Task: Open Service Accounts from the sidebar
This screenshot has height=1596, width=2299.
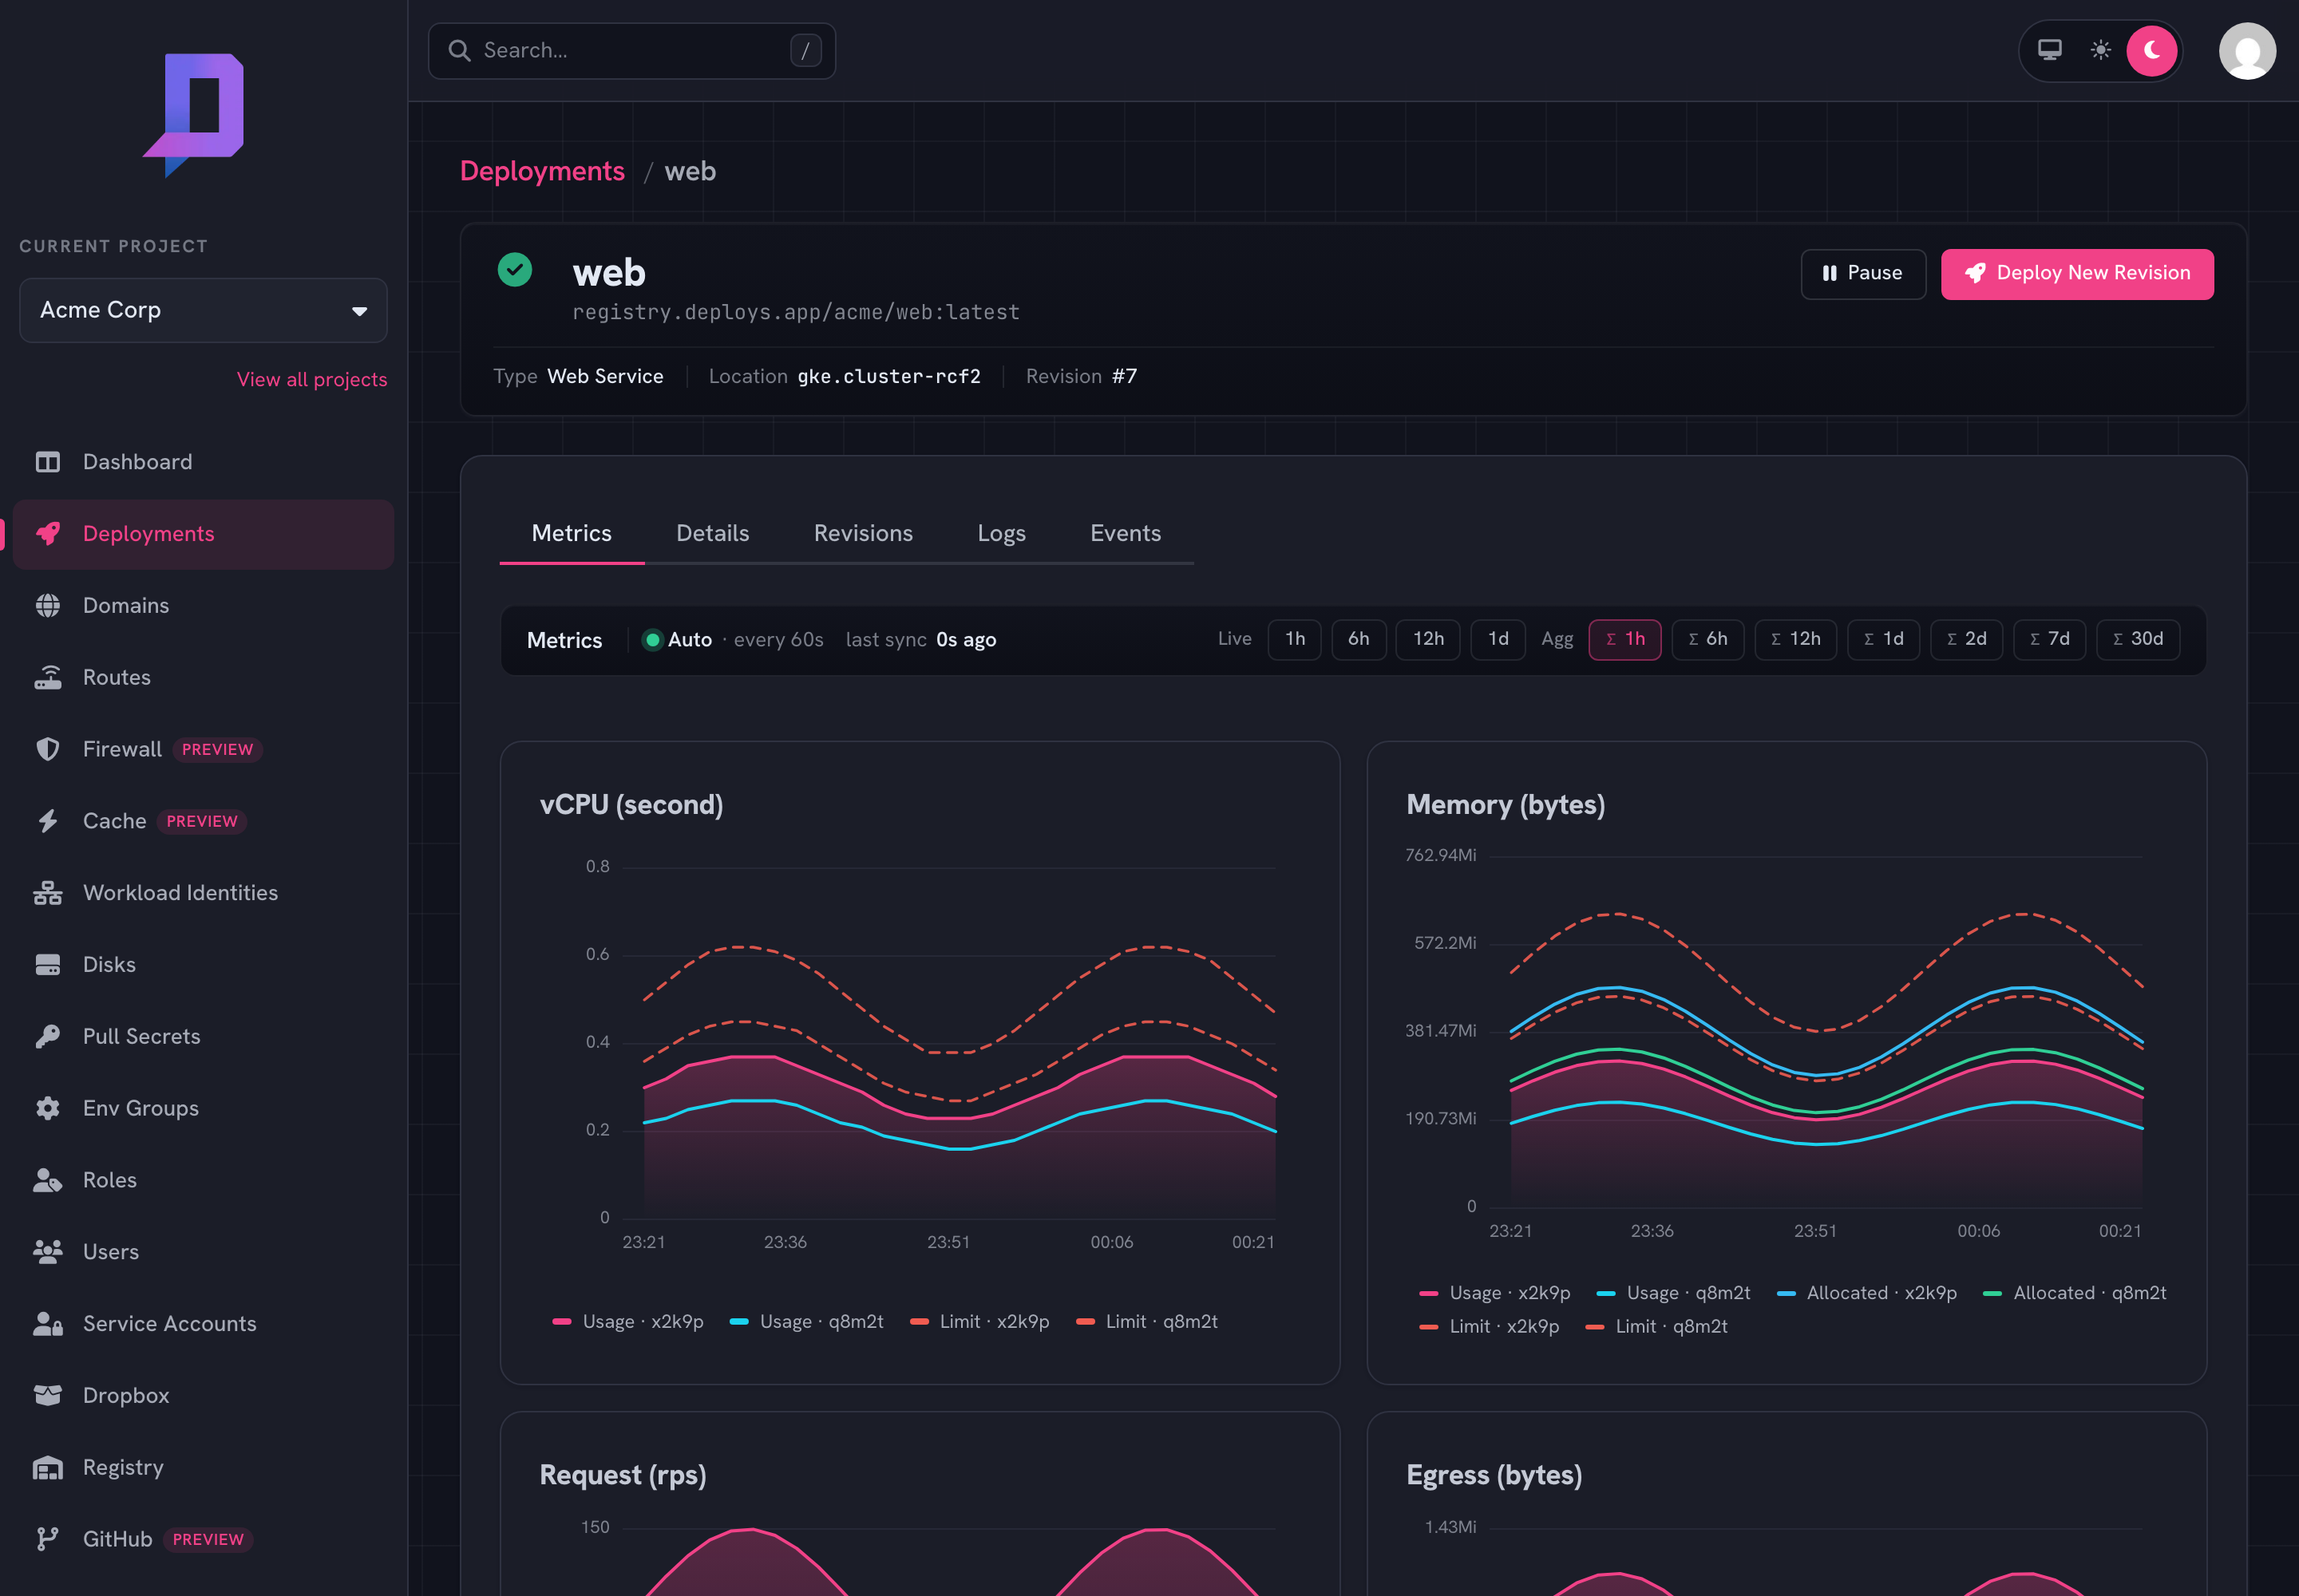Action: pos(203,1324)
